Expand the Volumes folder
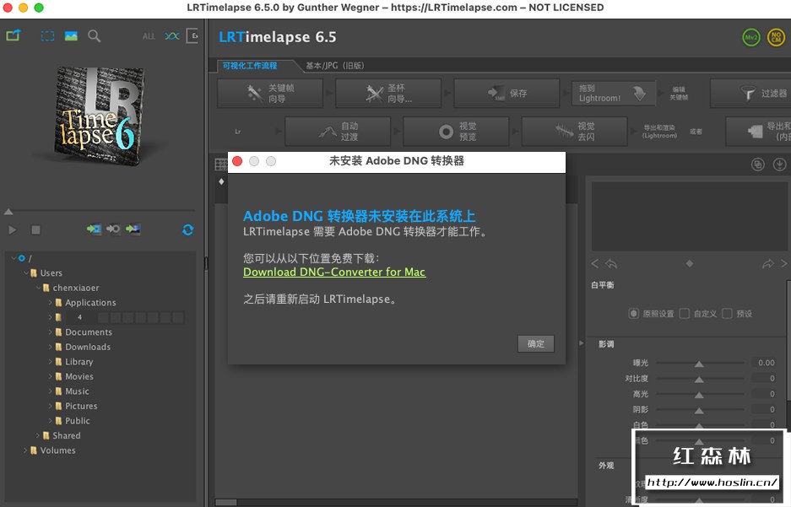Image resolution: width=791 pixels, height=507 pixels. 25,450
